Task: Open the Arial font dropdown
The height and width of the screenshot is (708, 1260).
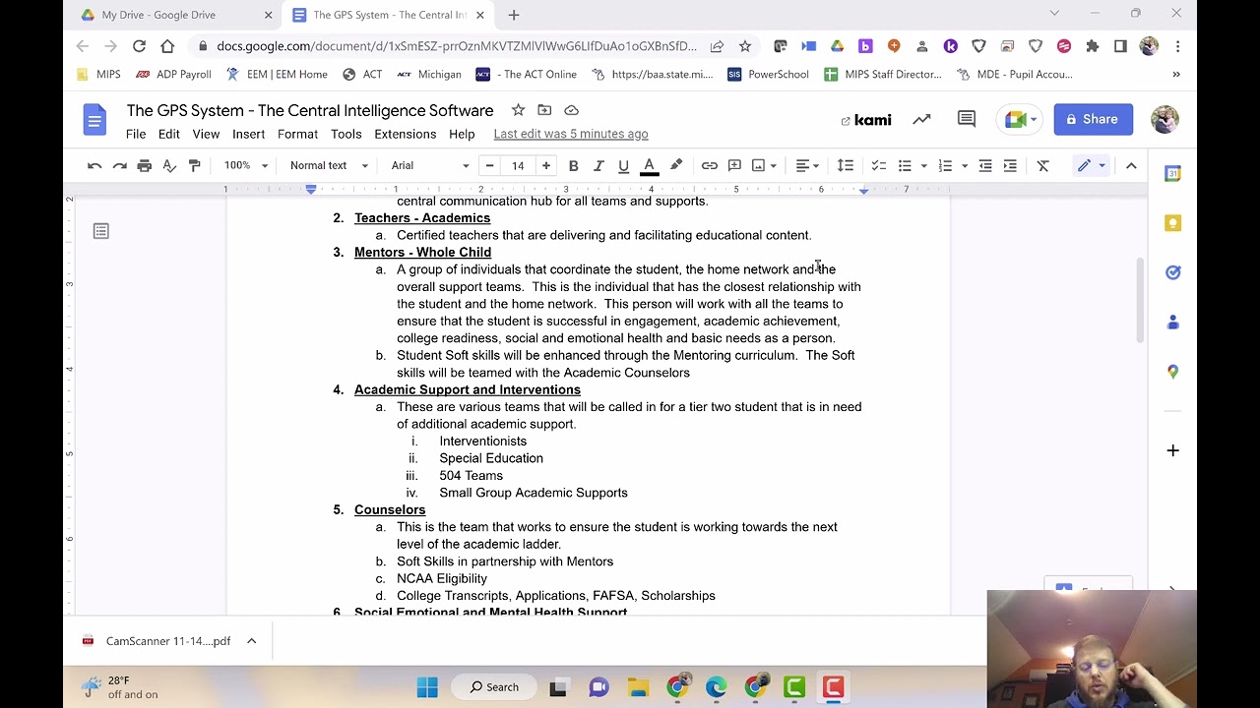Action: click(430, 165)
